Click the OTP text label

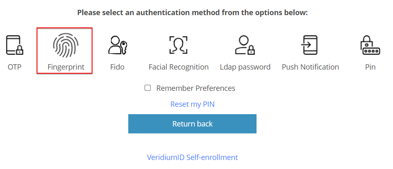pos(14,67)
